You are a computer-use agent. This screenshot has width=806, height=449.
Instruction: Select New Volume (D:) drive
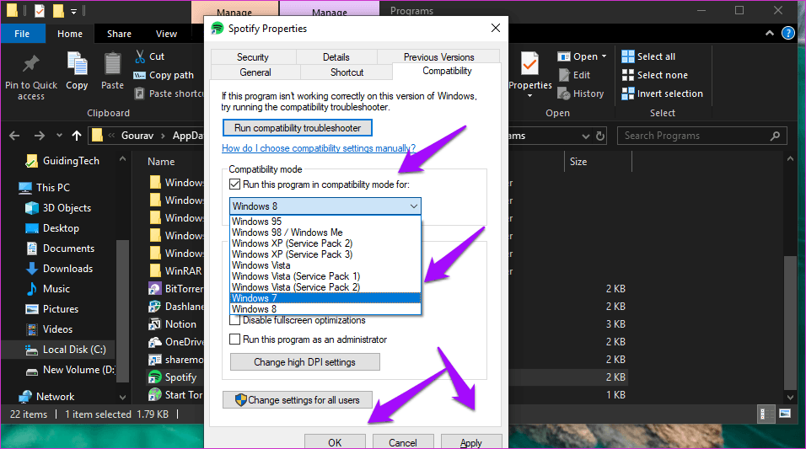(70, 369)
